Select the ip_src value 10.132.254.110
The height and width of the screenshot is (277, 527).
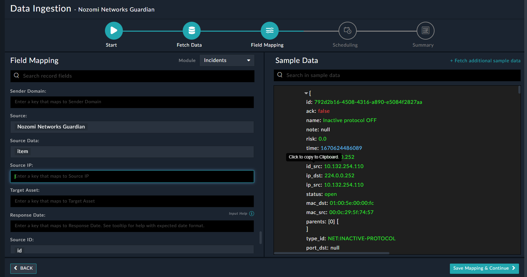[344, 185]
